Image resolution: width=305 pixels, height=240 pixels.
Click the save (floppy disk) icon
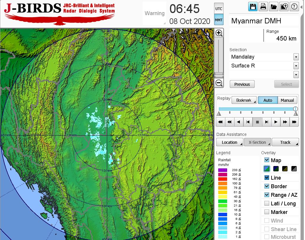tap(253, 7)
